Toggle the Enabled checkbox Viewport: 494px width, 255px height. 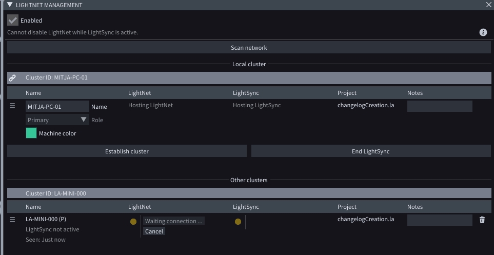click(x=13, y=21)
